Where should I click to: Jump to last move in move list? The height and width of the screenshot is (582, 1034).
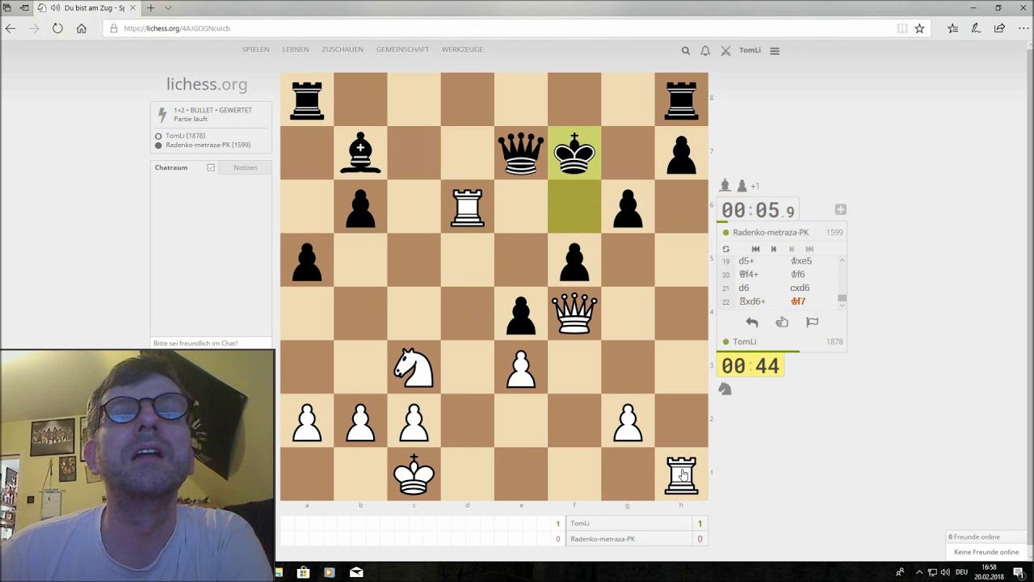(809, 249)
